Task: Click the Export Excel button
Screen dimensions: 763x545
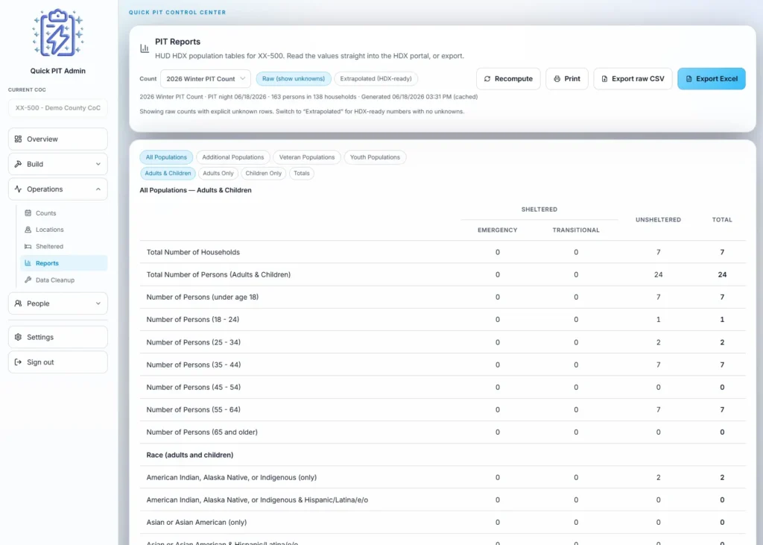Action: point(712,79)
